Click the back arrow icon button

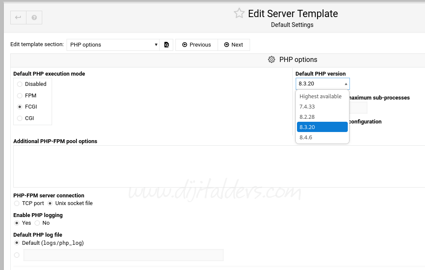[18, 18]
